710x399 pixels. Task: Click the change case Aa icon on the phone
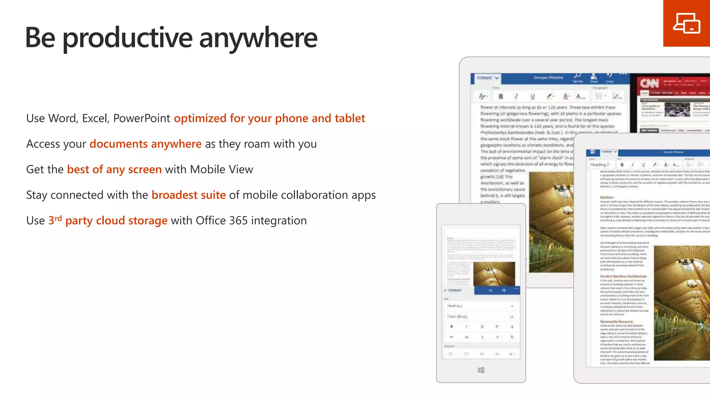tap(467, 337)
